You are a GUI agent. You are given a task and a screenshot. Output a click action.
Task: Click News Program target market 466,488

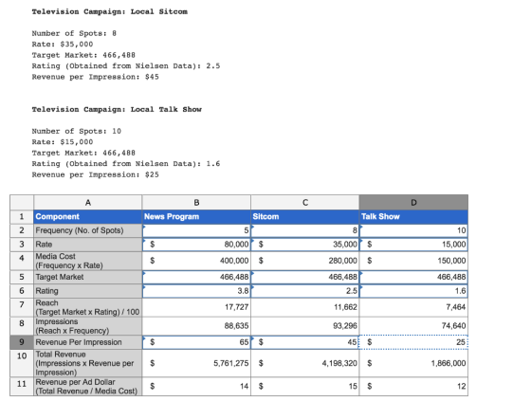tap(196, 277)
